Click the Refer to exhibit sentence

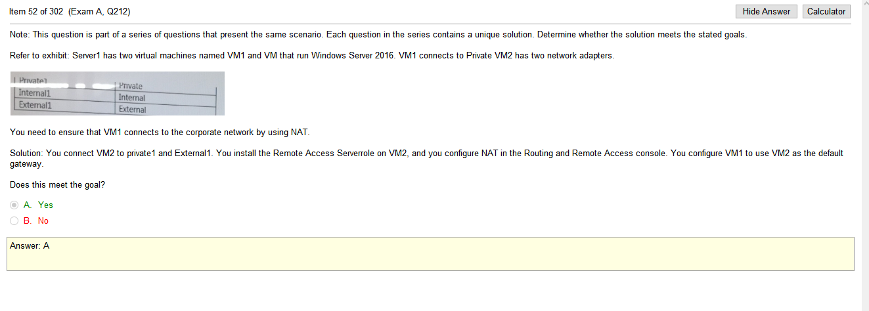(x=312, y=56)
